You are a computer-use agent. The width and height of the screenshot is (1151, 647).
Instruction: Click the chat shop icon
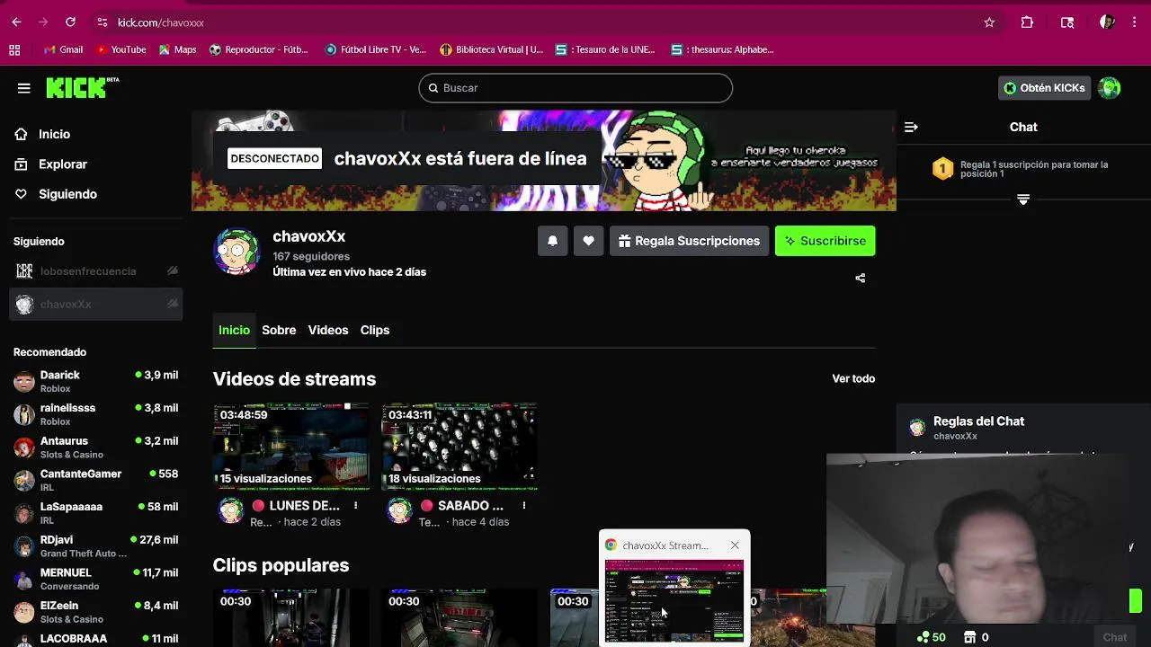point(970,637)
